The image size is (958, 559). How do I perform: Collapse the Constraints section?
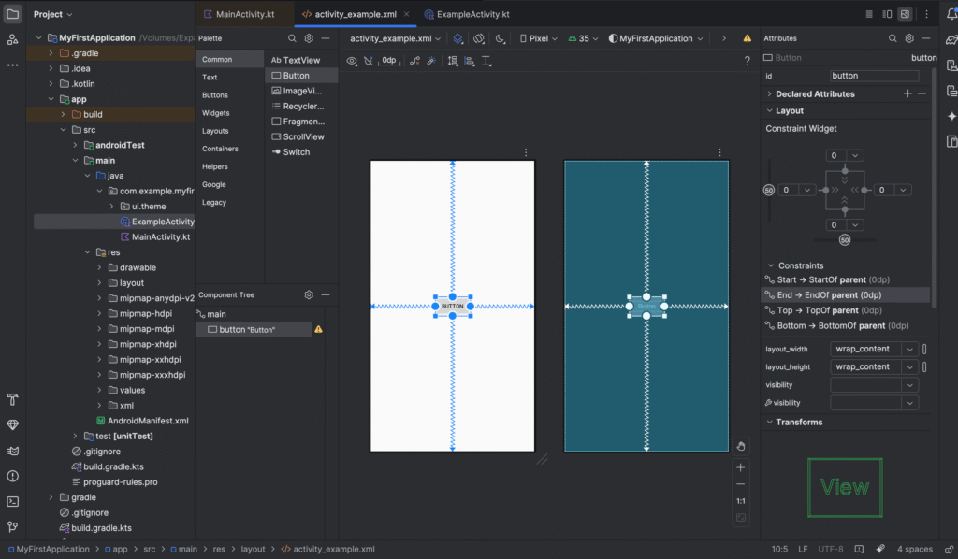771,265
